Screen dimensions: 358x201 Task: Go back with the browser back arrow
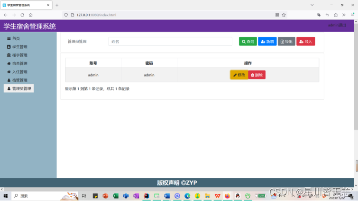[6, 15]
